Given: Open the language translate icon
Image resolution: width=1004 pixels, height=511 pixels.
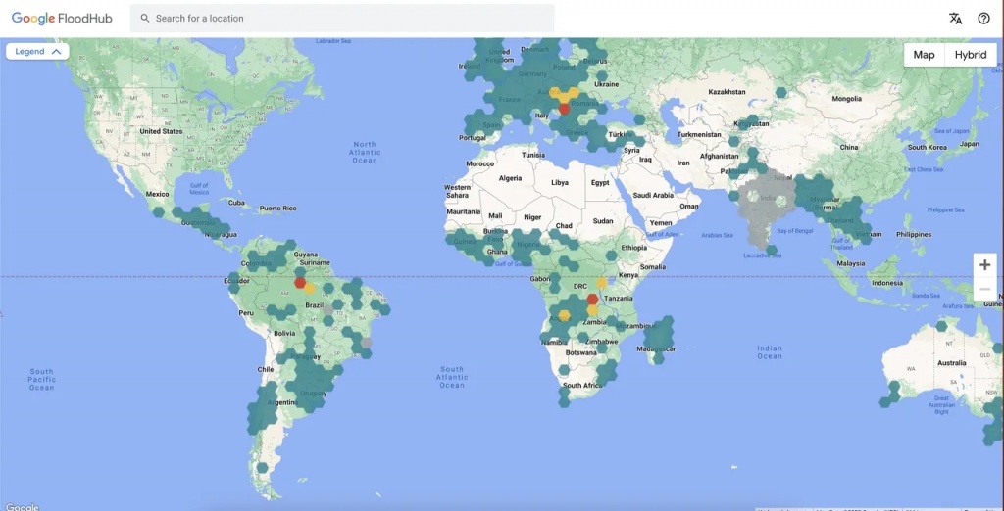Looking at the screenshot, I should click(955, 19).
